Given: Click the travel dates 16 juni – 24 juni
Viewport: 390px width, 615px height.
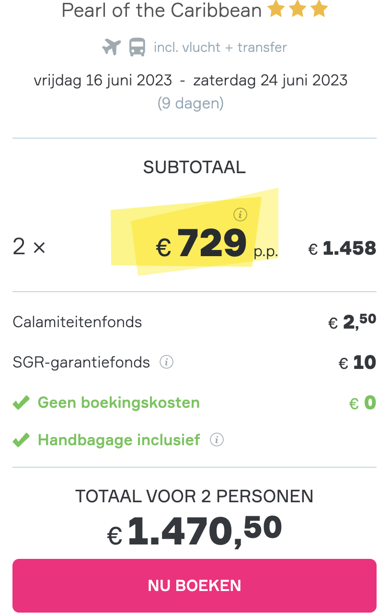Looking at the screenshot, I should (191, 80).
